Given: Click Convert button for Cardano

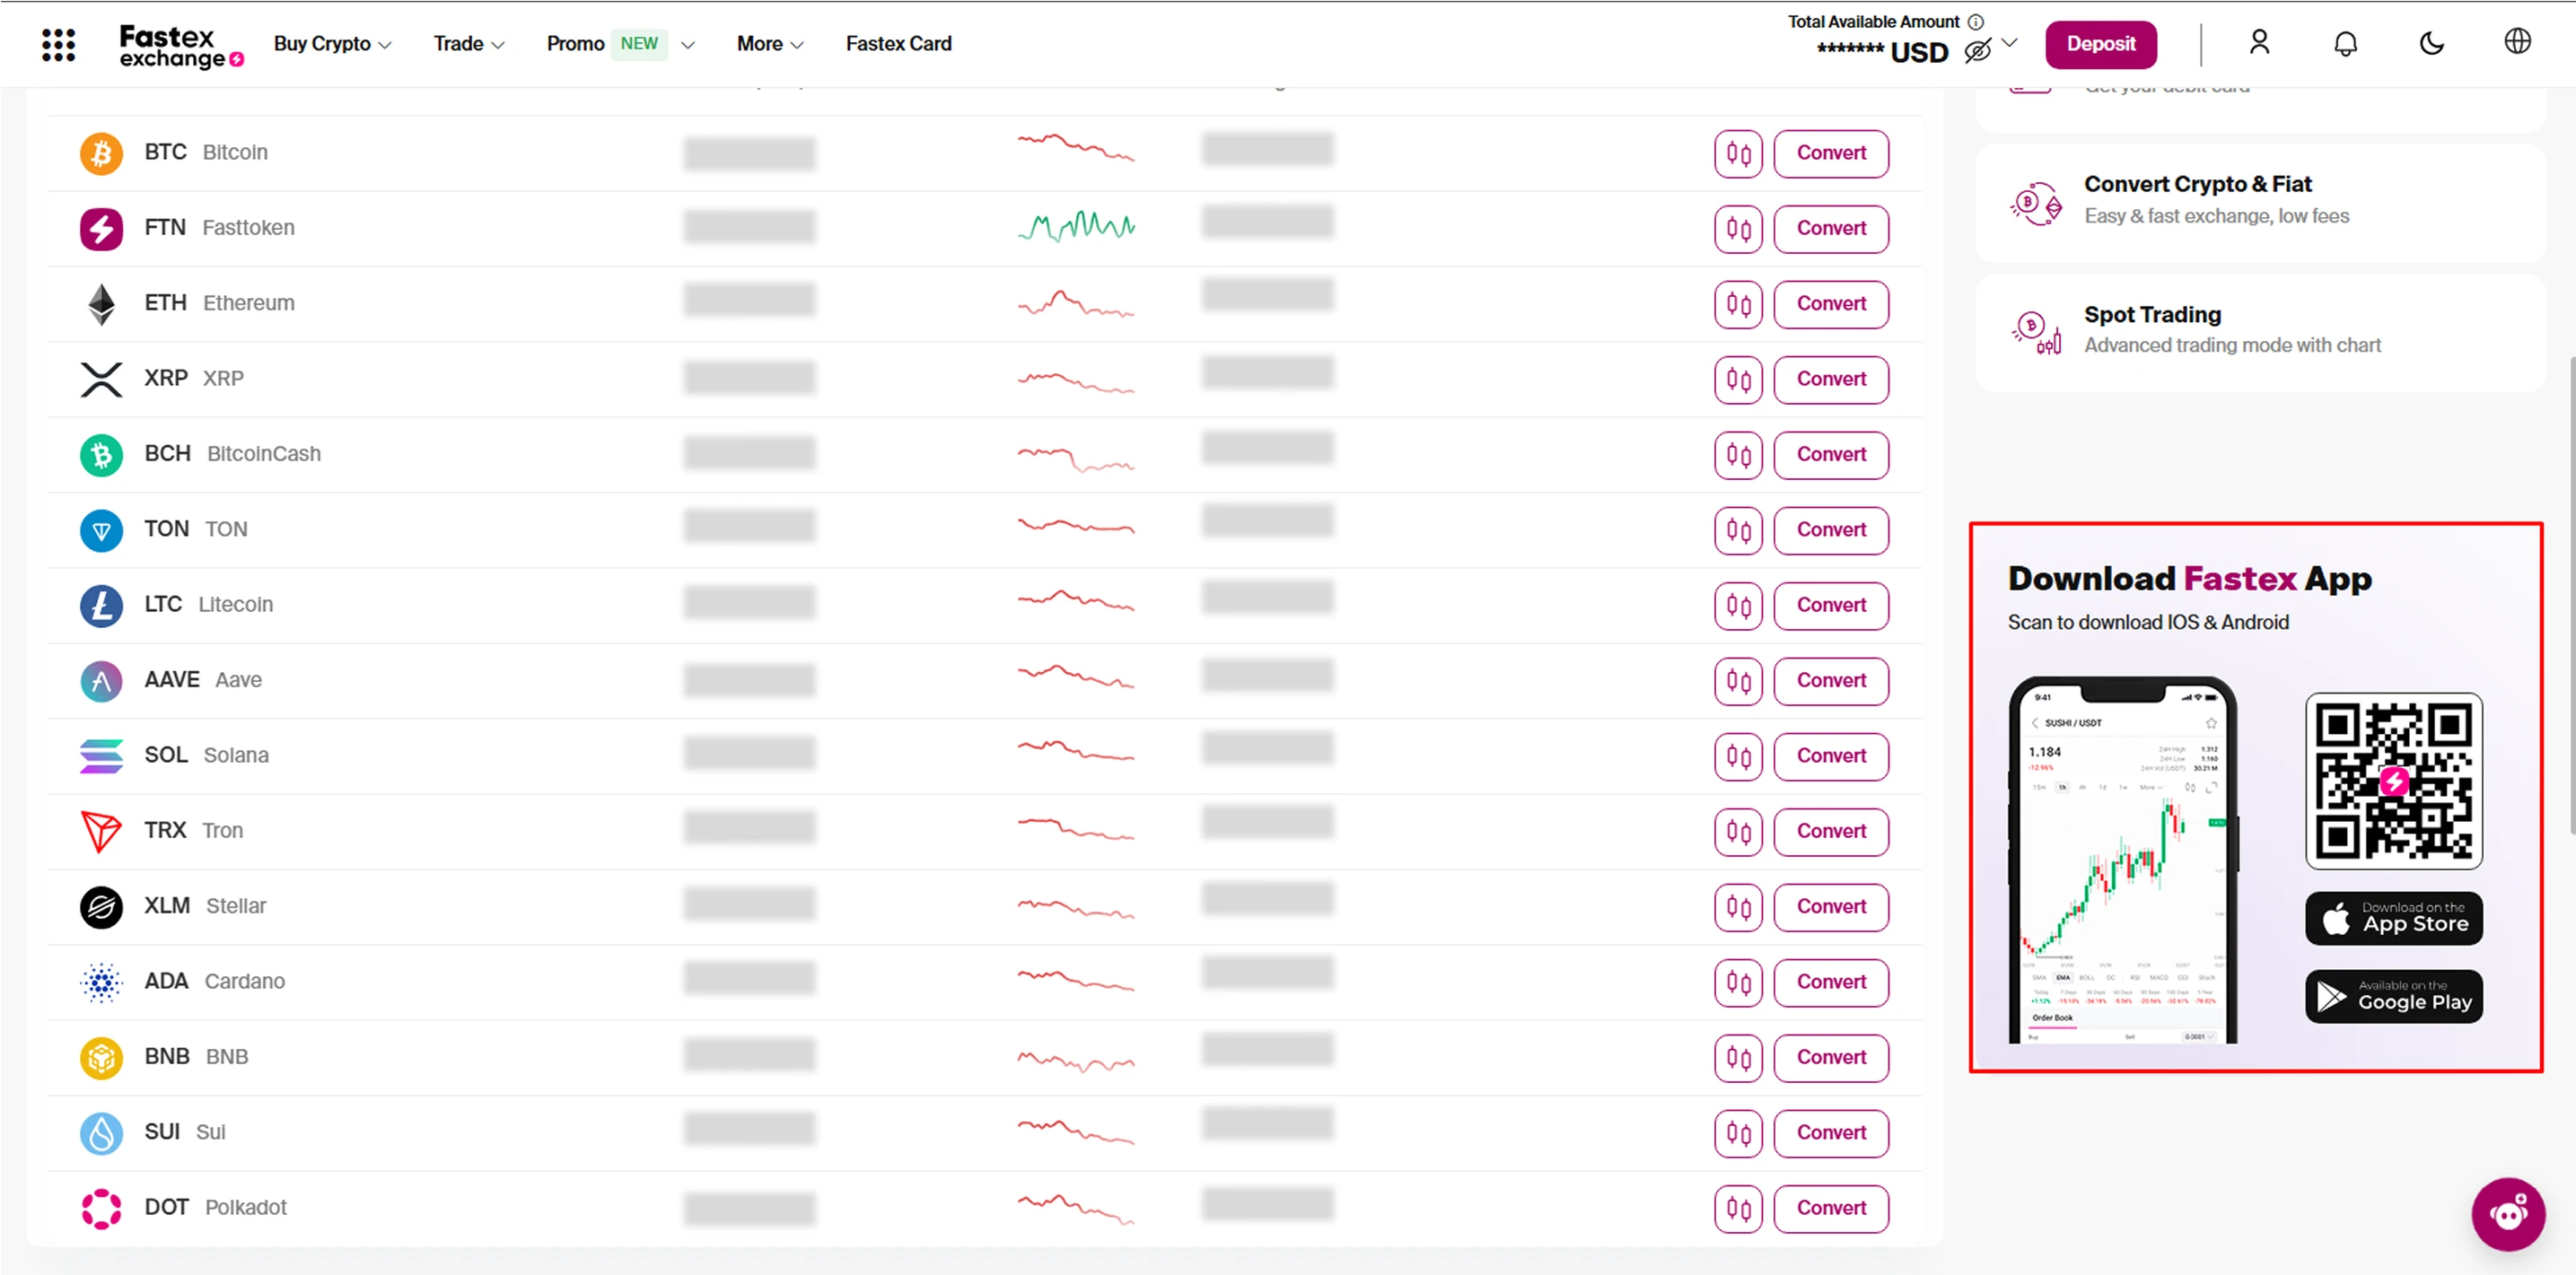Looking at the screenshot, I should 1830,983.
